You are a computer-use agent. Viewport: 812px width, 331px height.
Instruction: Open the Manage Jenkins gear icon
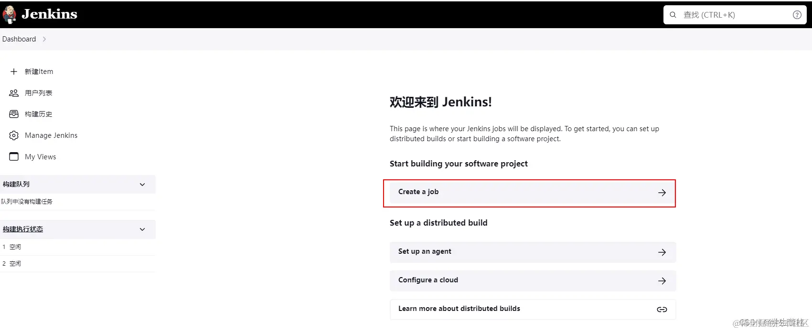(x=14, y=135)
